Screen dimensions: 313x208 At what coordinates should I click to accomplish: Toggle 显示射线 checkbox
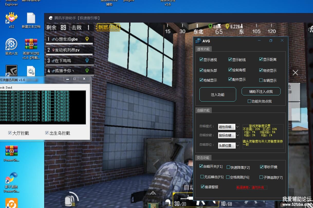tap(230, 60)
